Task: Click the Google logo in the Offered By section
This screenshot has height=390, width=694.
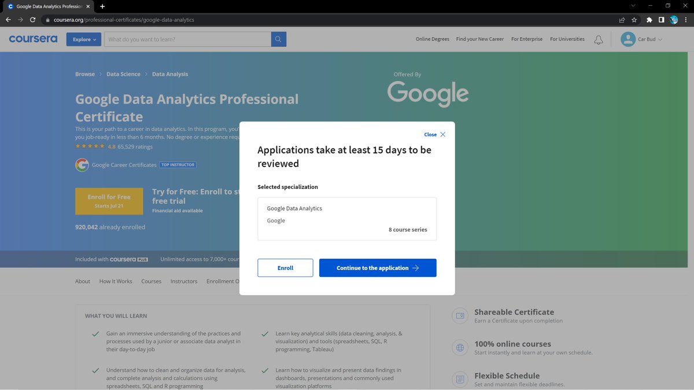Action: [x=427, y=94]
